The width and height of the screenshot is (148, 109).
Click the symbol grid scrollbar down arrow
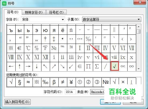point(139,69)
